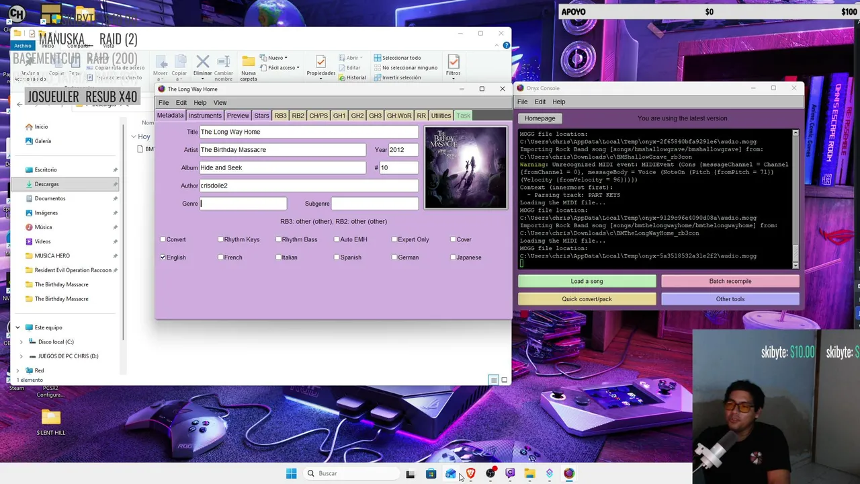Click the Nueva carpeta folder icon
The image size is (860, 484).
(x=249, y=62)
